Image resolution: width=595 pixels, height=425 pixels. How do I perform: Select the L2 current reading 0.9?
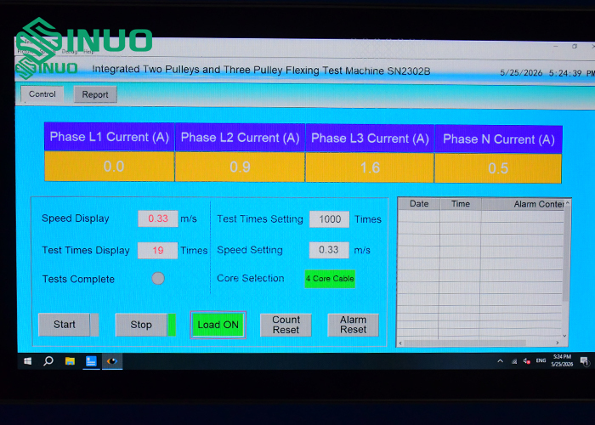[240, 167]
